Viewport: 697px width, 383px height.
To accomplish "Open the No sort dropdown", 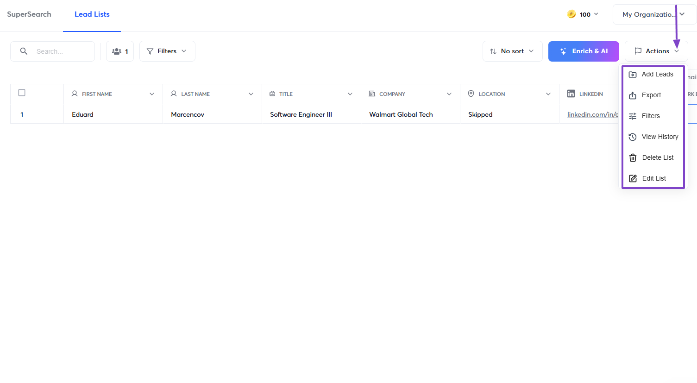I will pos(512,51).
